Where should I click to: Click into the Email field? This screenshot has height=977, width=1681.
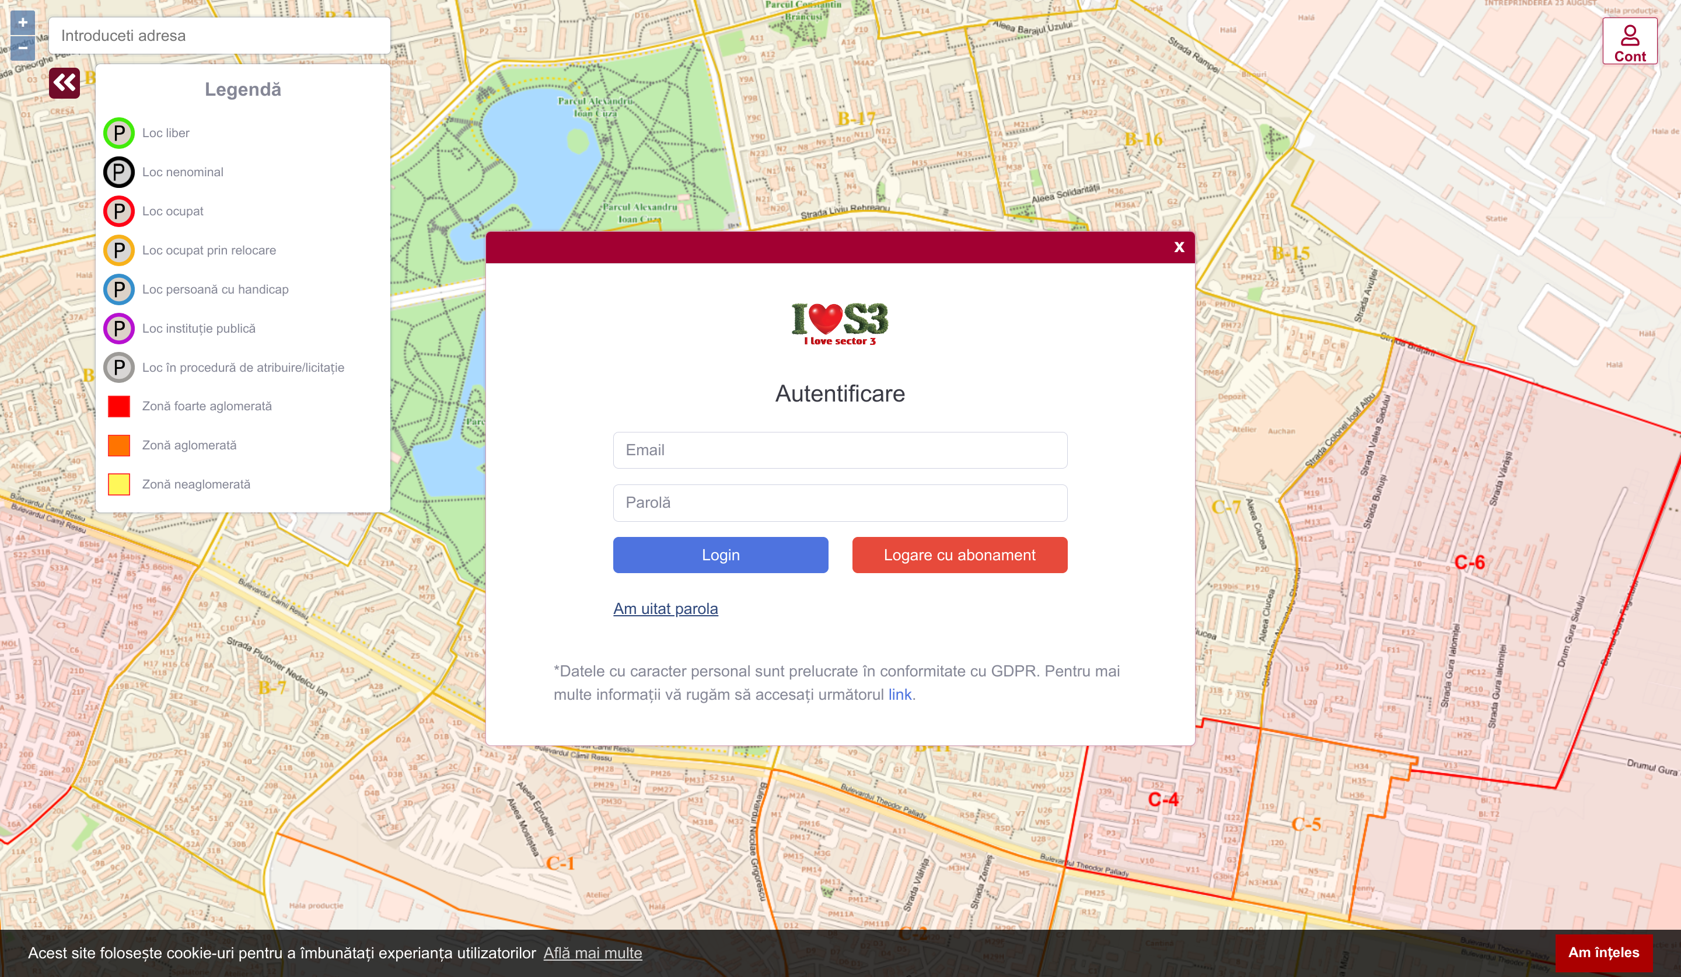pyautogui.click(x=840, y=450)
